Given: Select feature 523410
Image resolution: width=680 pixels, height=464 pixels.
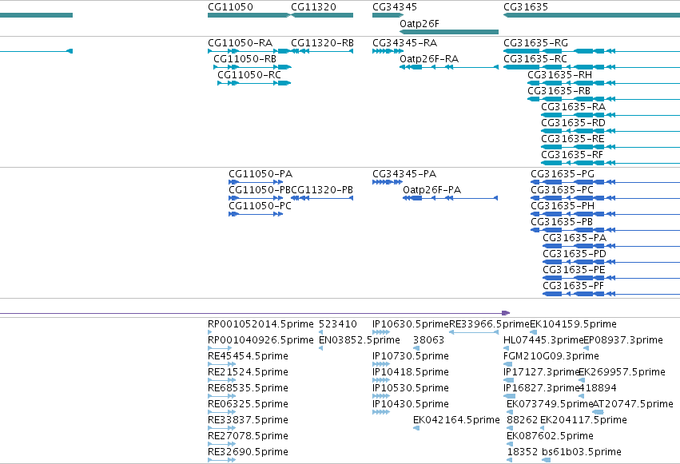Looking at the screenshot, I should click(x=321, y=332).
